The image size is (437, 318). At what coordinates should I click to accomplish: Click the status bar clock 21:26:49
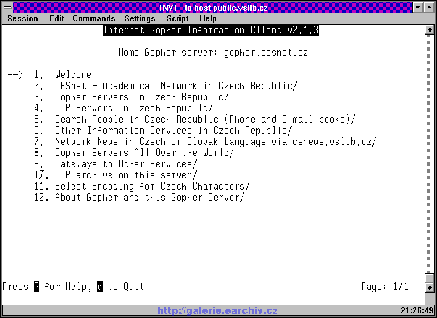[417, 310]
